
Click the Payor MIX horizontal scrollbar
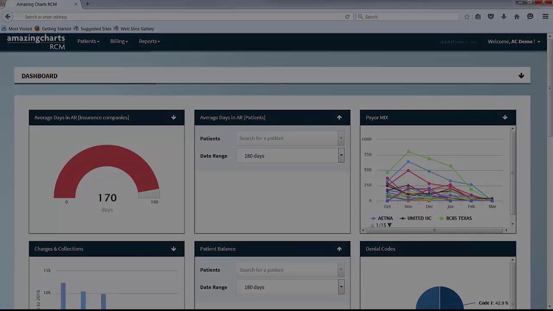pyautogui.click(x=435, y=230)
